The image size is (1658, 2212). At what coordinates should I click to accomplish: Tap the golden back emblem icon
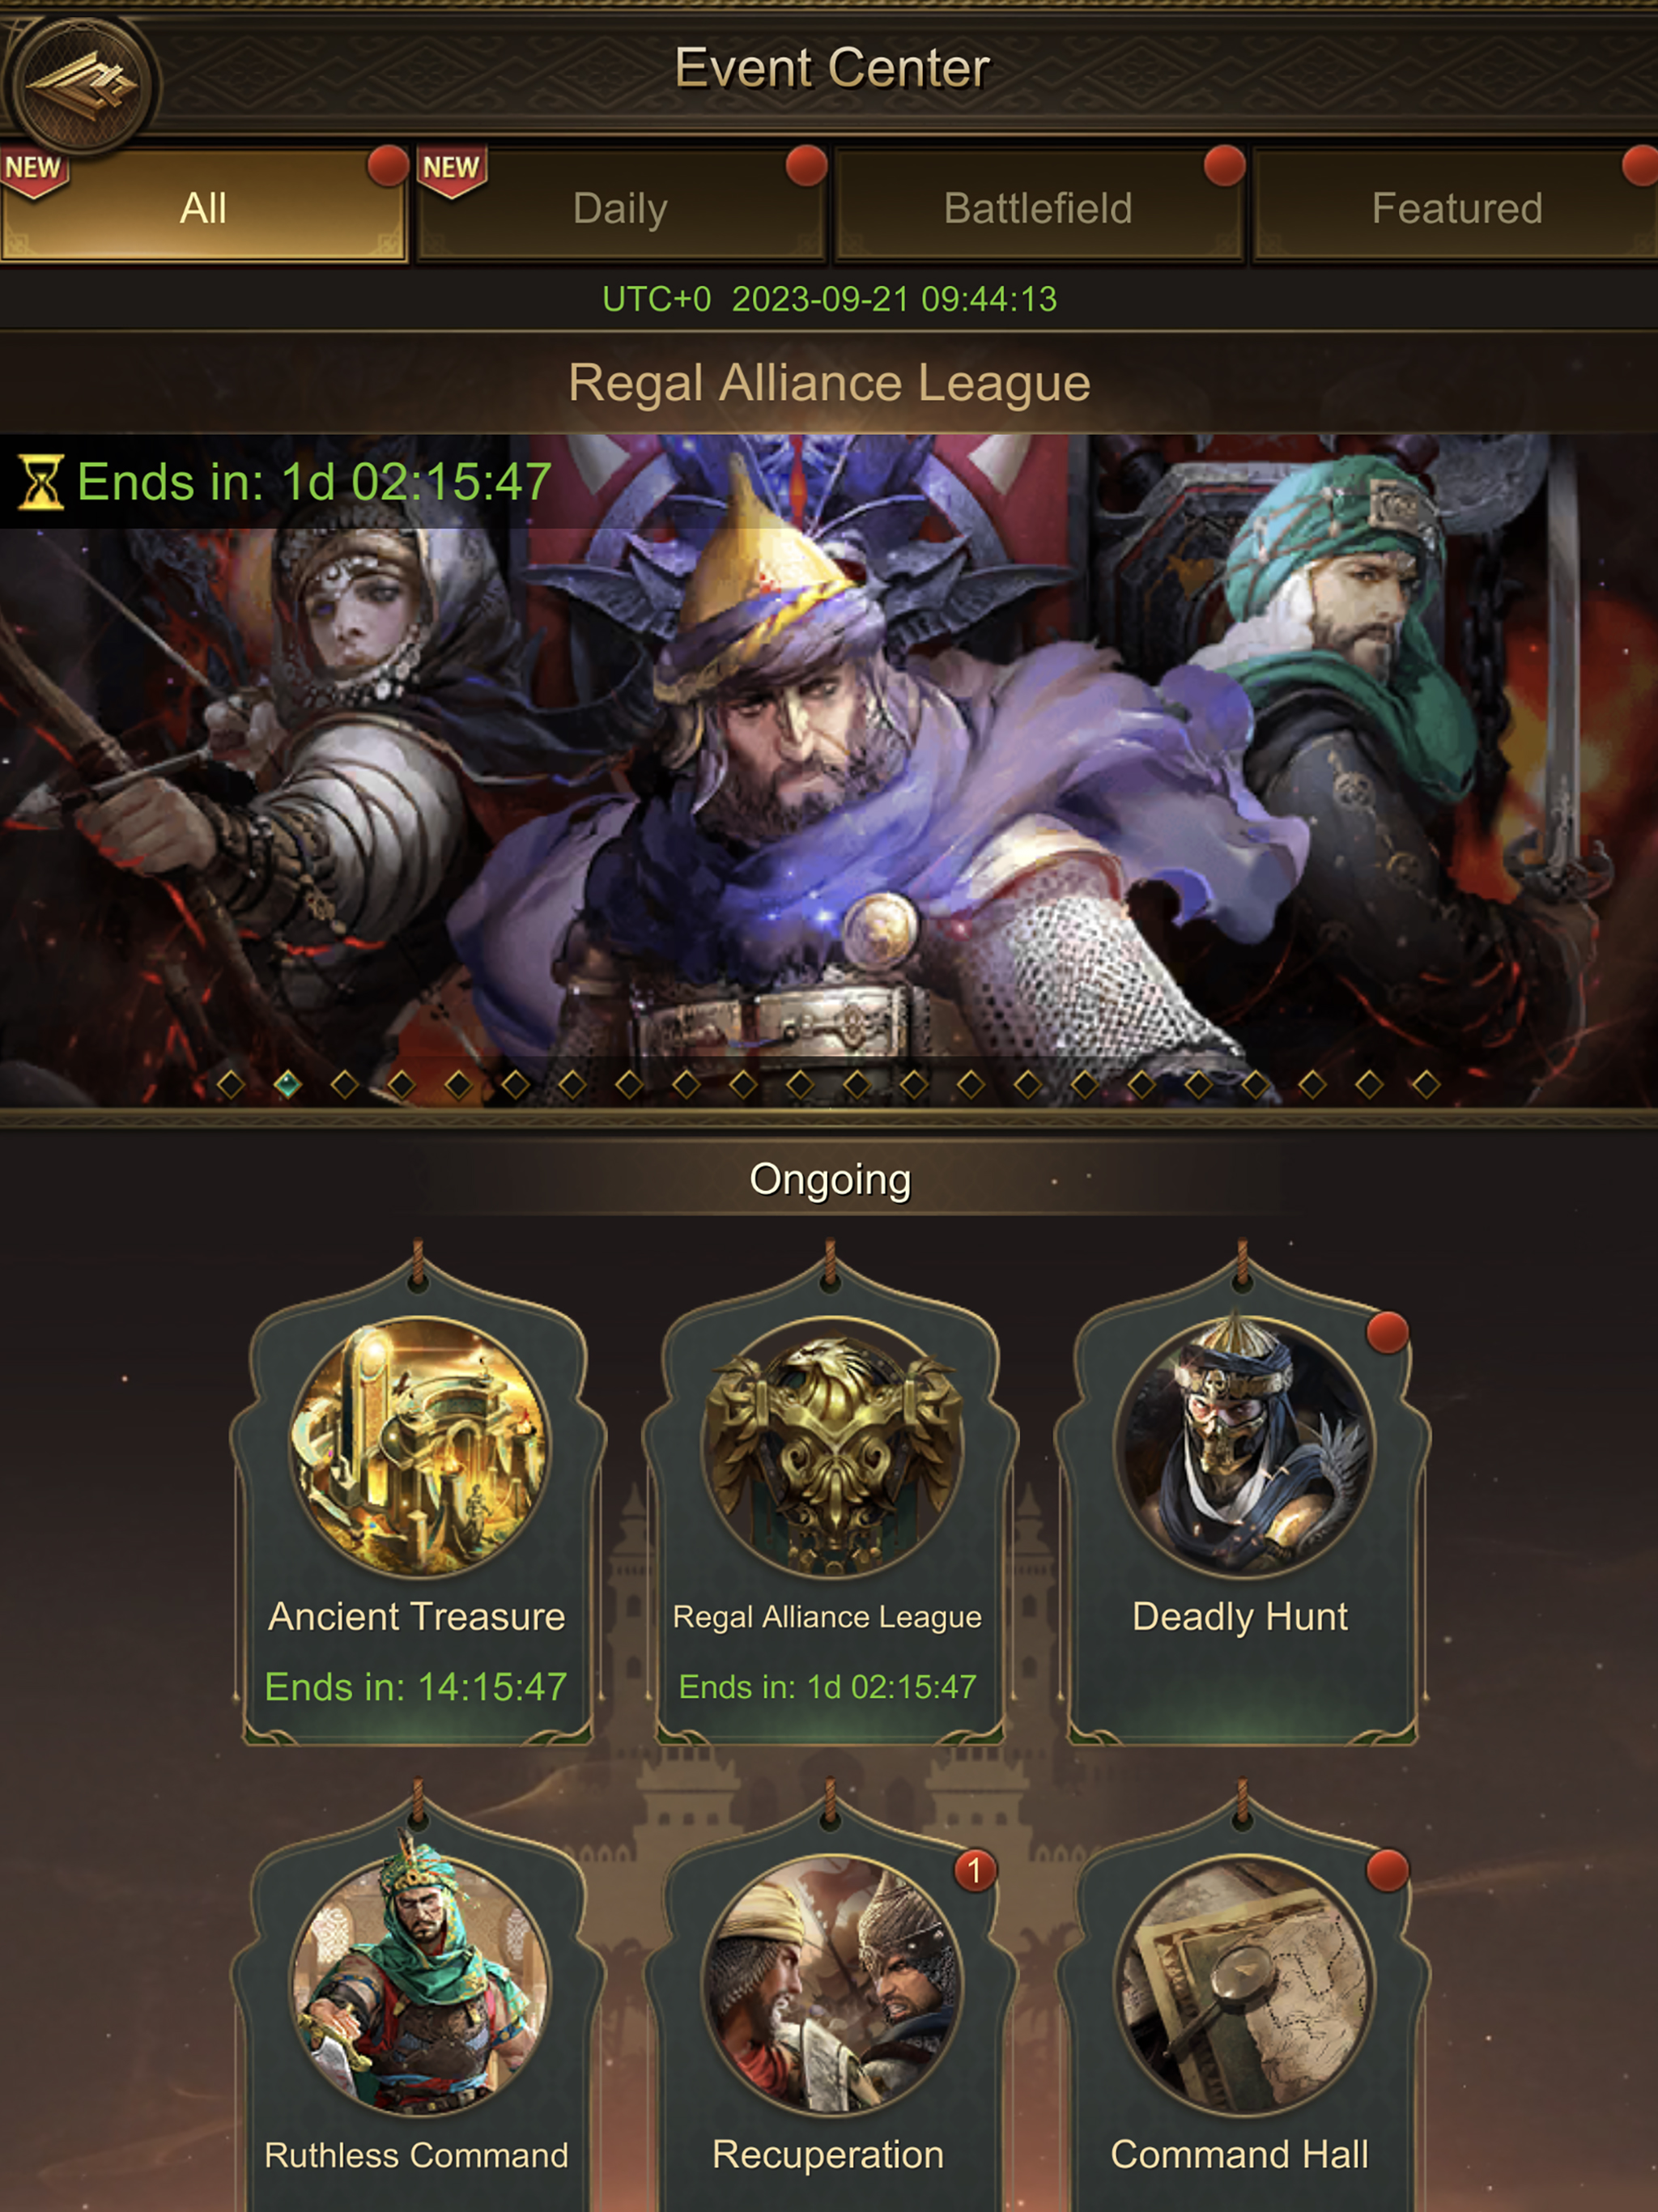(80, 83)
